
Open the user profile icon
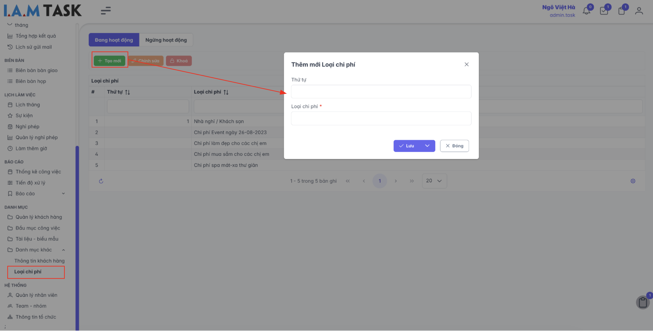click(x=639, y=11)
